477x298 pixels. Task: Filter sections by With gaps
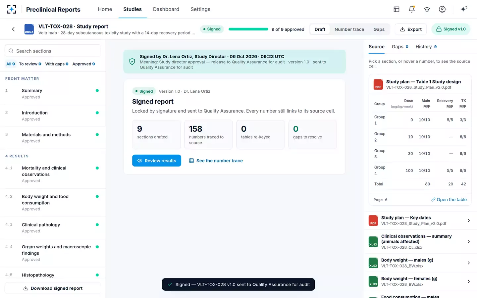coord(57,64)
